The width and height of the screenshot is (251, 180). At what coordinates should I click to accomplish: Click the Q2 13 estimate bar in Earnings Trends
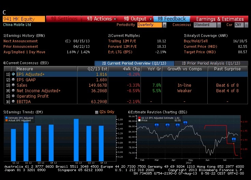tap(76, 140)
